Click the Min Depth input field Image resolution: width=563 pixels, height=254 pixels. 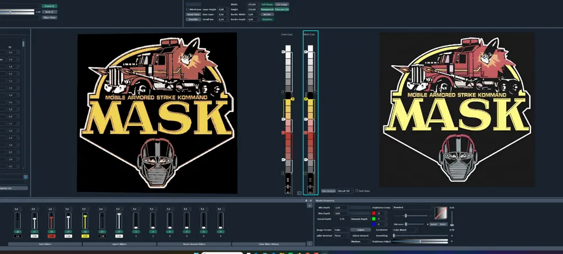click(x=342, y=207)
